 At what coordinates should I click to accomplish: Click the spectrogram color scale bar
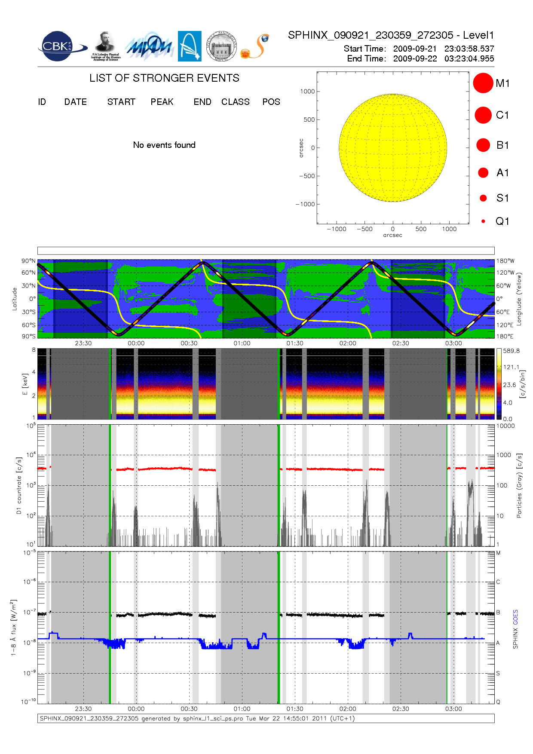499,384
